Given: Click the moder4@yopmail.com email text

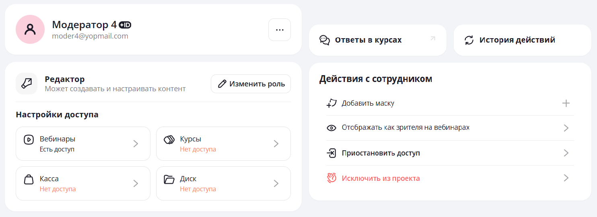Looking at the screenshot, I should pyautogui.click(x=90, y=36).
